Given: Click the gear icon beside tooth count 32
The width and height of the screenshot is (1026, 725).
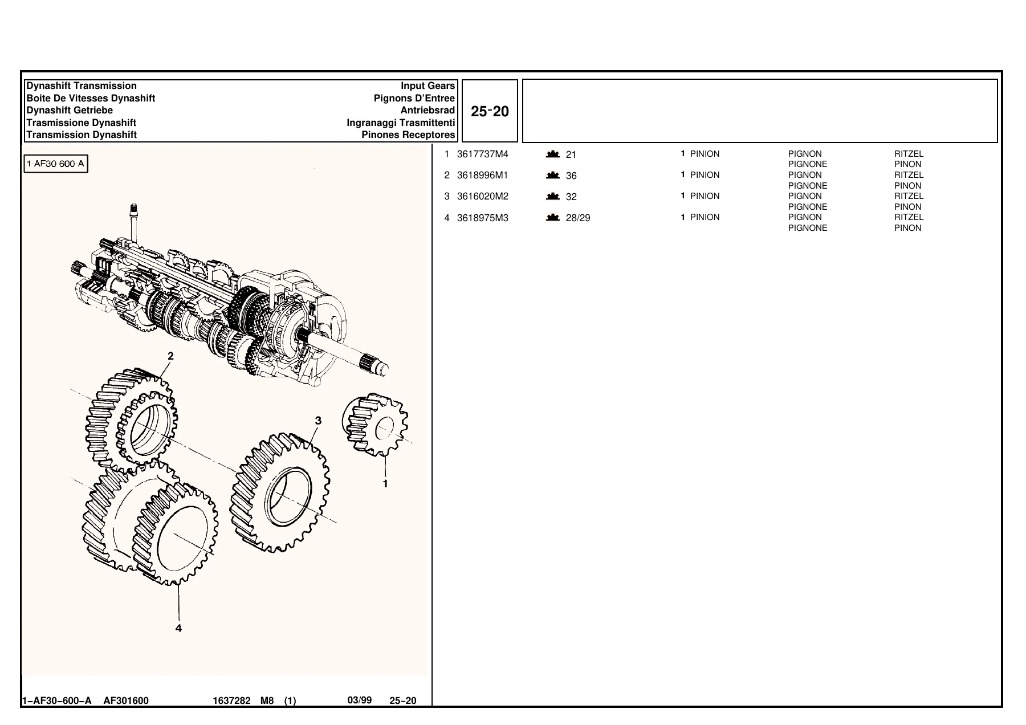Looking at the screenshot, I should pyautogui.click(x=552, y=196).
